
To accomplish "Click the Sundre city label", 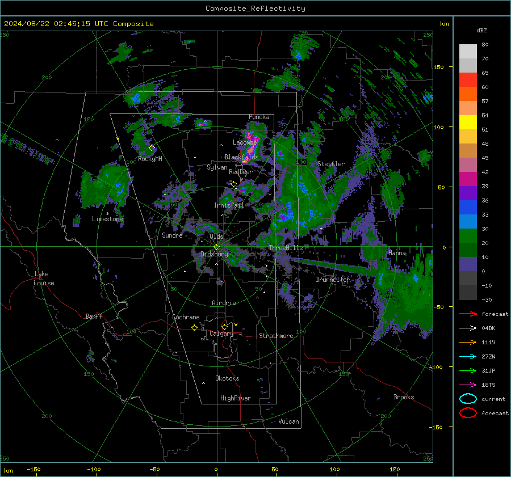I will (x=172, y=235).
